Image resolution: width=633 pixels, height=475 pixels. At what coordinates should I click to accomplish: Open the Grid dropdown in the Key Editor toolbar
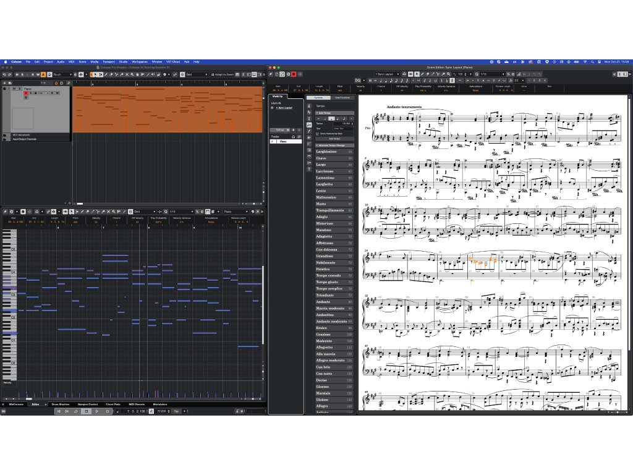(145, 212)
